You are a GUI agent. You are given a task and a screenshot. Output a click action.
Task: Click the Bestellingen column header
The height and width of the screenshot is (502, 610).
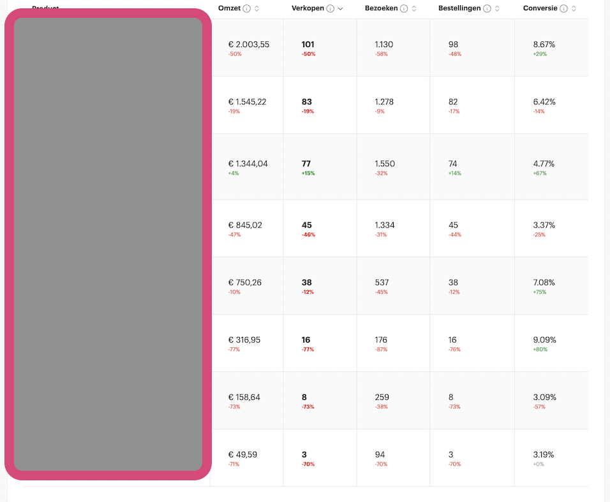coord(459,8)
